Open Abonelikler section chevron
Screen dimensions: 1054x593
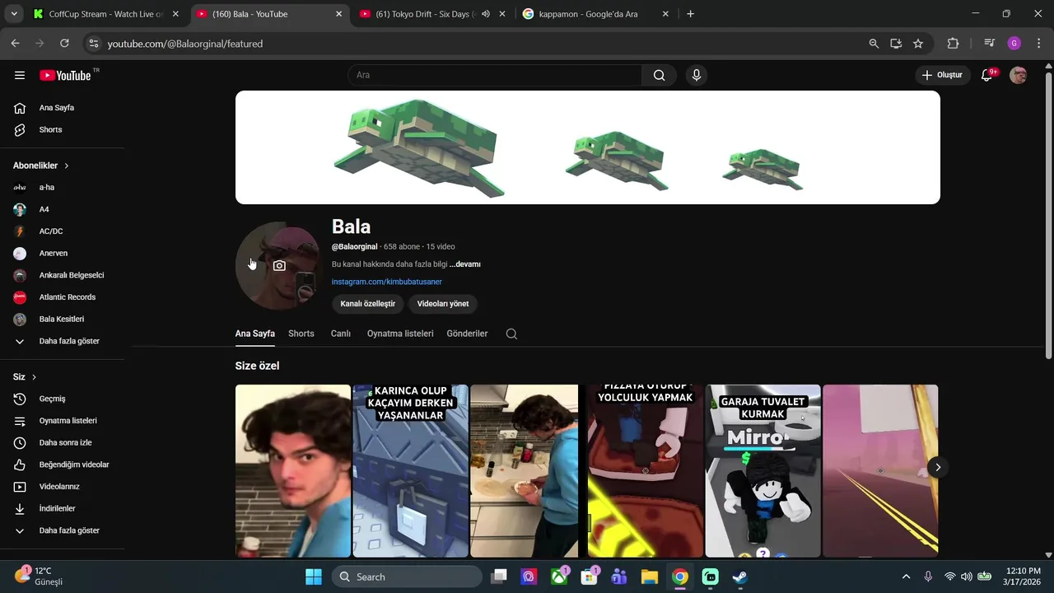(x=67, y=166)
